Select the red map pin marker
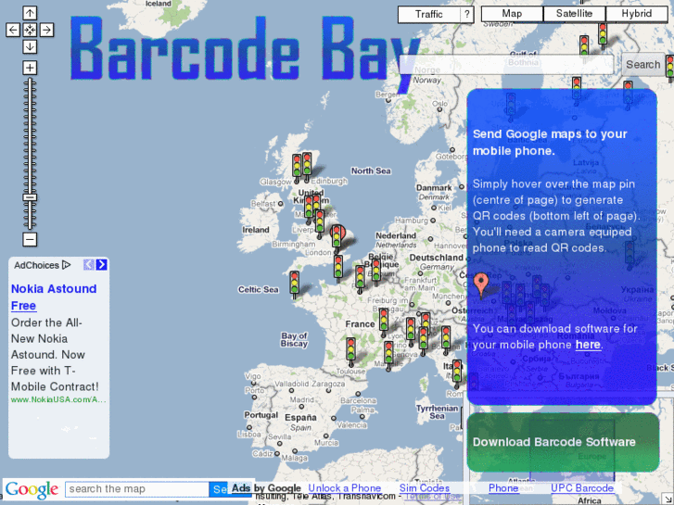The height and width of the screenshot is (505, 674). [481, 284]
